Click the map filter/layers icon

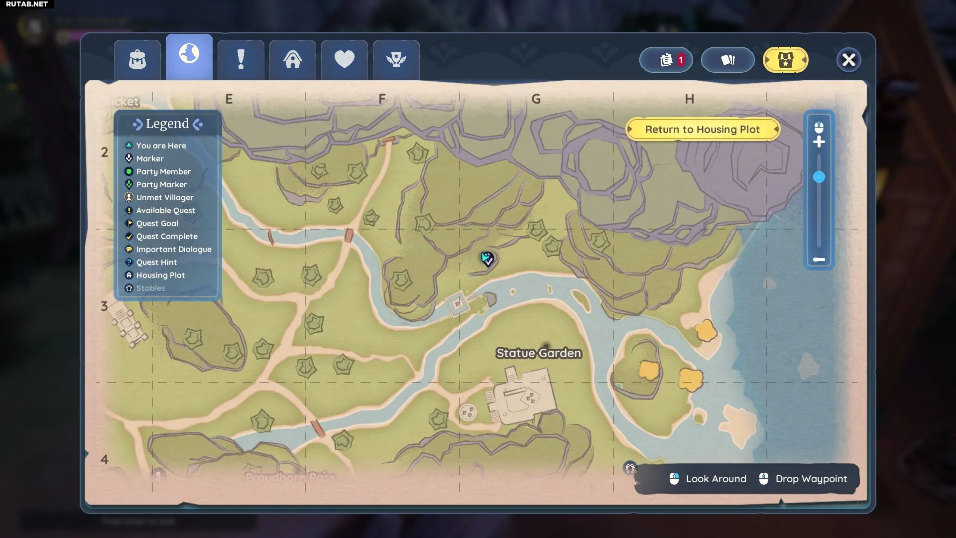click(727, 59)
